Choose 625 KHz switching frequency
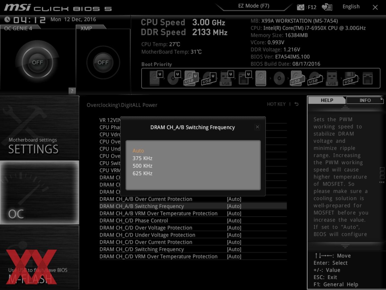The width and height of the screenshot is (386, 290). pos(142,173)
